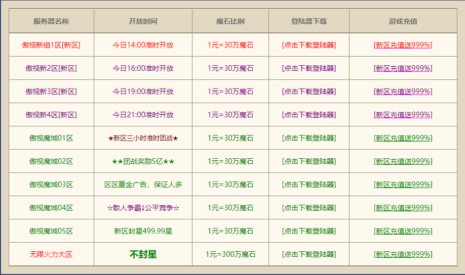Open recharge link for 无限火力大区
The height and width of the screenshot is (275, 465).
[403, 254]
